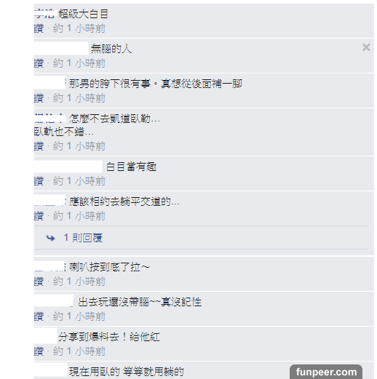Like the 應該相約去躺平交道的 comment
Screen dimensions: 377x379
39,216
